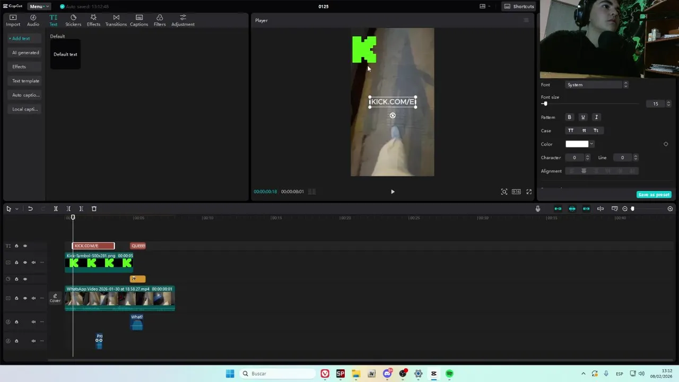Undo the last action

click(x=30, y=209)
